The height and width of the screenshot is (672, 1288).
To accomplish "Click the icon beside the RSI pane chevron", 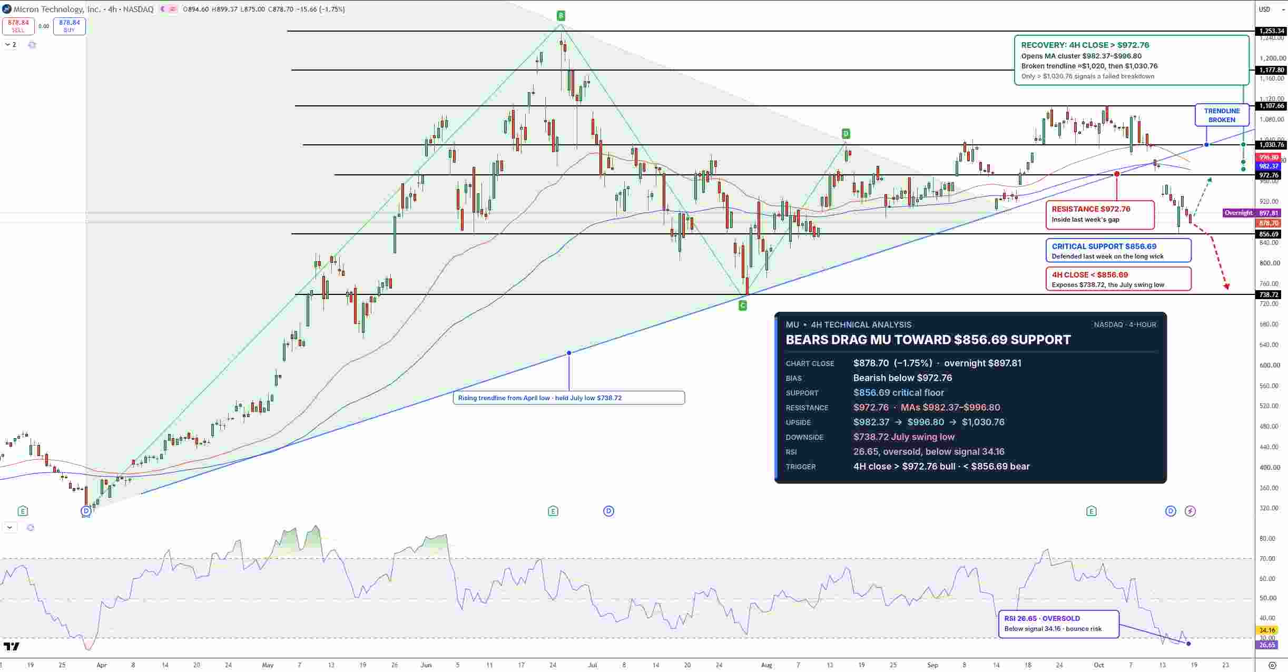I will [x=30, y=527].
